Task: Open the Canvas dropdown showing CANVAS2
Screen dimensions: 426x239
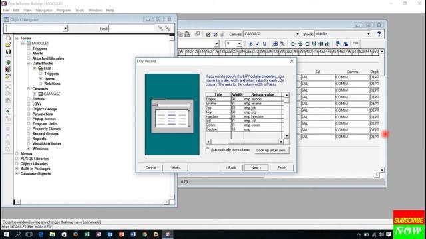Action: point(298,34)
